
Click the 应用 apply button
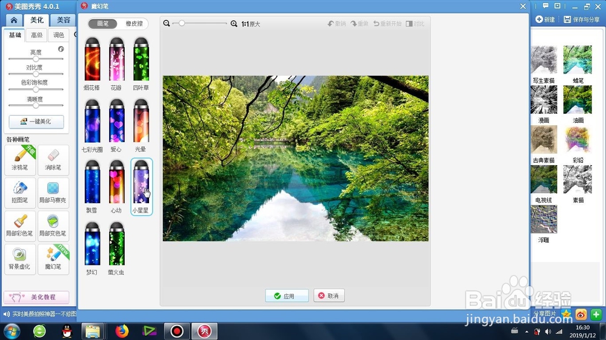click(287, 296)
